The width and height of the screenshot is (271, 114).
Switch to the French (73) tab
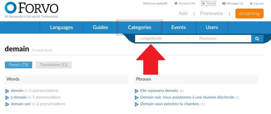point(18,65)
